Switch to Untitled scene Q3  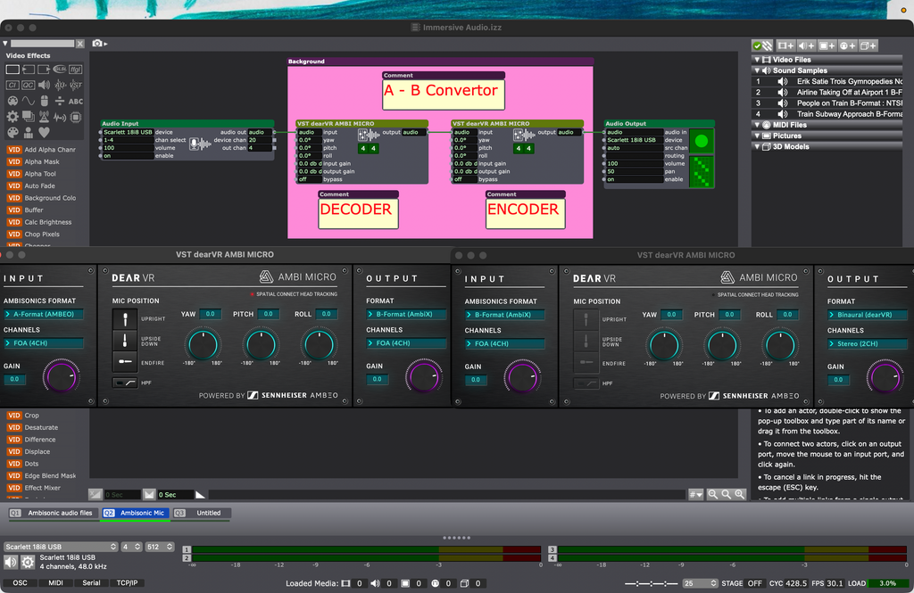click(201, 514)
